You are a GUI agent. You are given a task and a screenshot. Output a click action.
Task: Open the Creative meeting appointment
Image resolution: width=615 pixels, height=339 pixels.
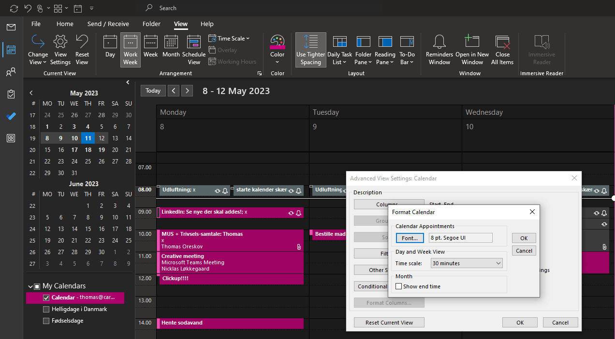click(230, 262)
